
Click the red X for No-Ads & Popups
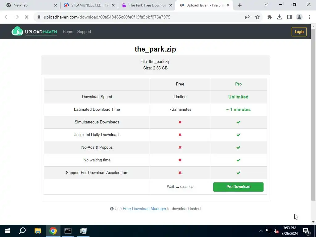[180, 147]
